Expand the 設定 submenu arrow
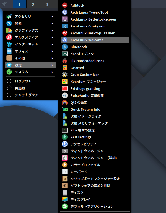The height and width of the screenshot is (213, 166). (53, 65)
